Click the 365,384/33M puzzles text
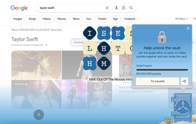196x124 pixels. pyautogui.click(x=148, y=74)
